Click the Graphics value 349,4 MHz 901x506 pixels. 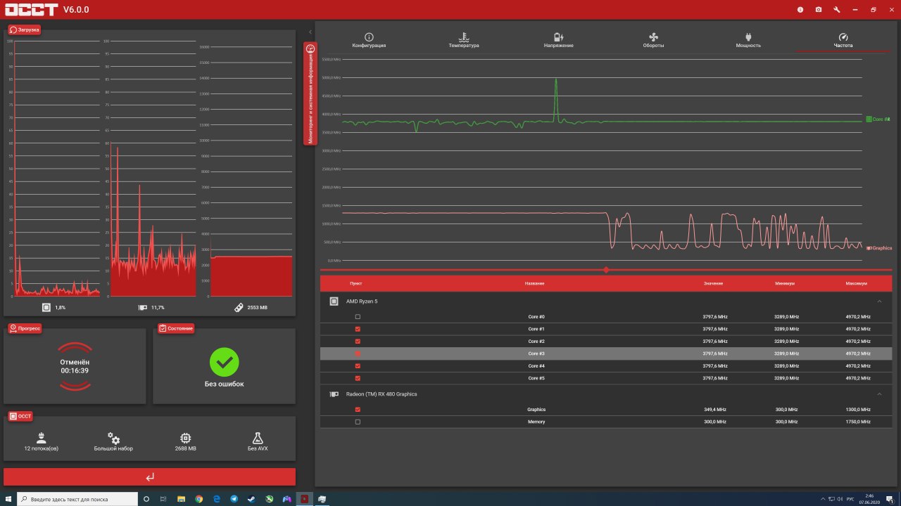[714, 409]
